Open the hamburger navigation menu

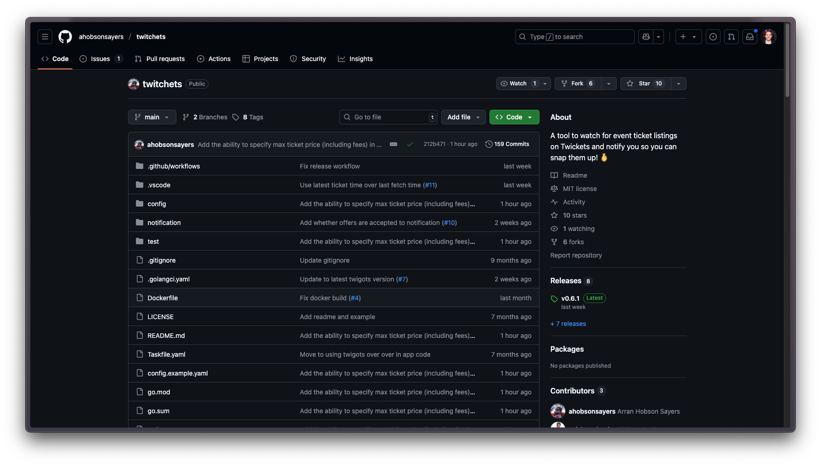pos(45,37)
